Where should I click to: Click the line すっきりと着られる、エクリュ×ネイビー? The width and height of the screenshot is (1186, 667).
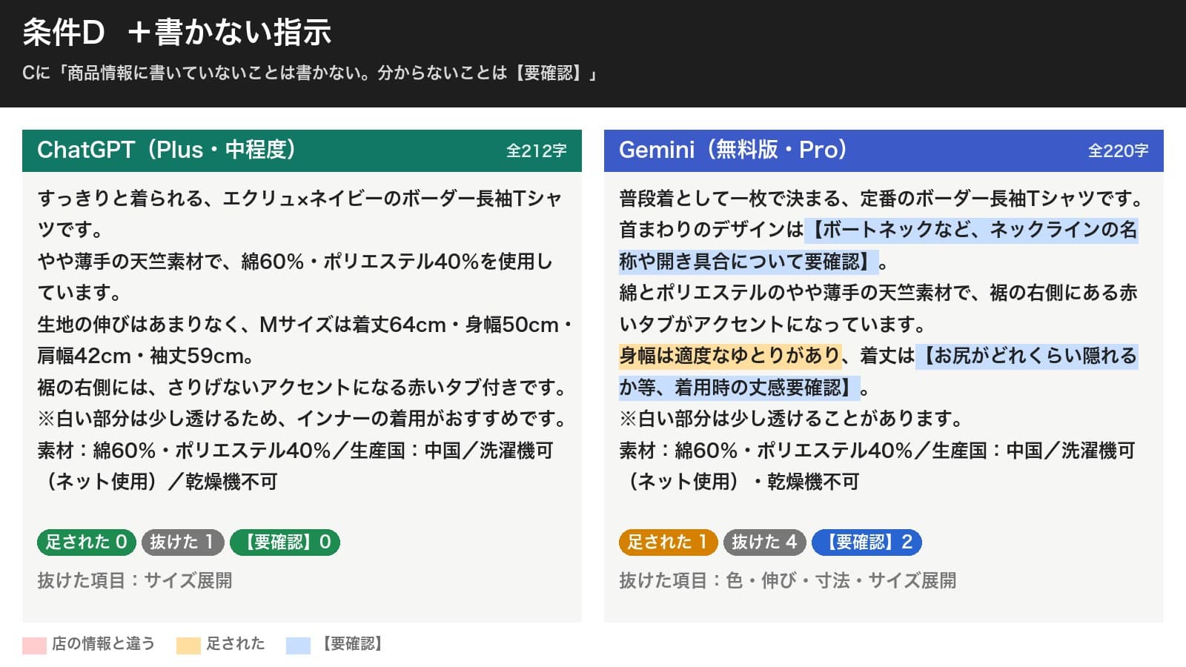(300, 199)
